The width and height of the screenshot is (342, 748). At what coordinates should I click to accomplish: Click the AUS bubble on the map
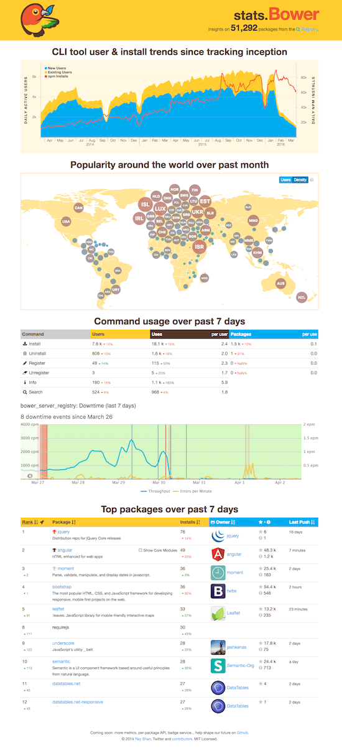tap(280, 283)
